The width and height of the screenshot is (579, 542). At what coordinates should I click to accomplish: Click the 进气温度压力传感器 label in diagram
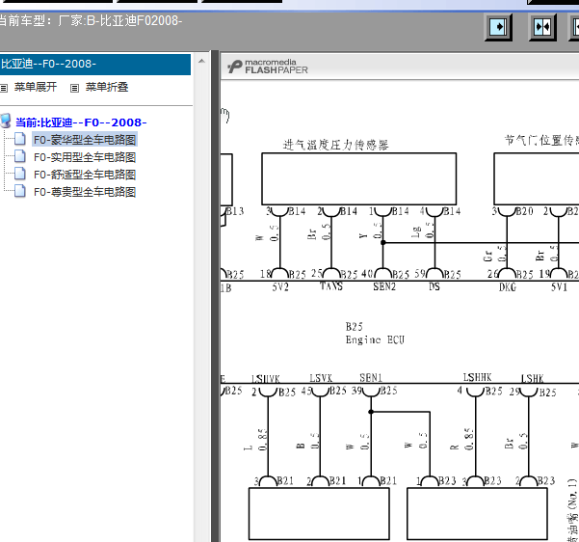[335, 145]
